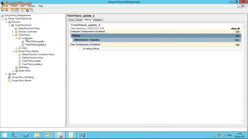248x139 pixels.
Task: Select 'TrainITHard update' under Group Policy Objects
Action: tap(31, 61)
